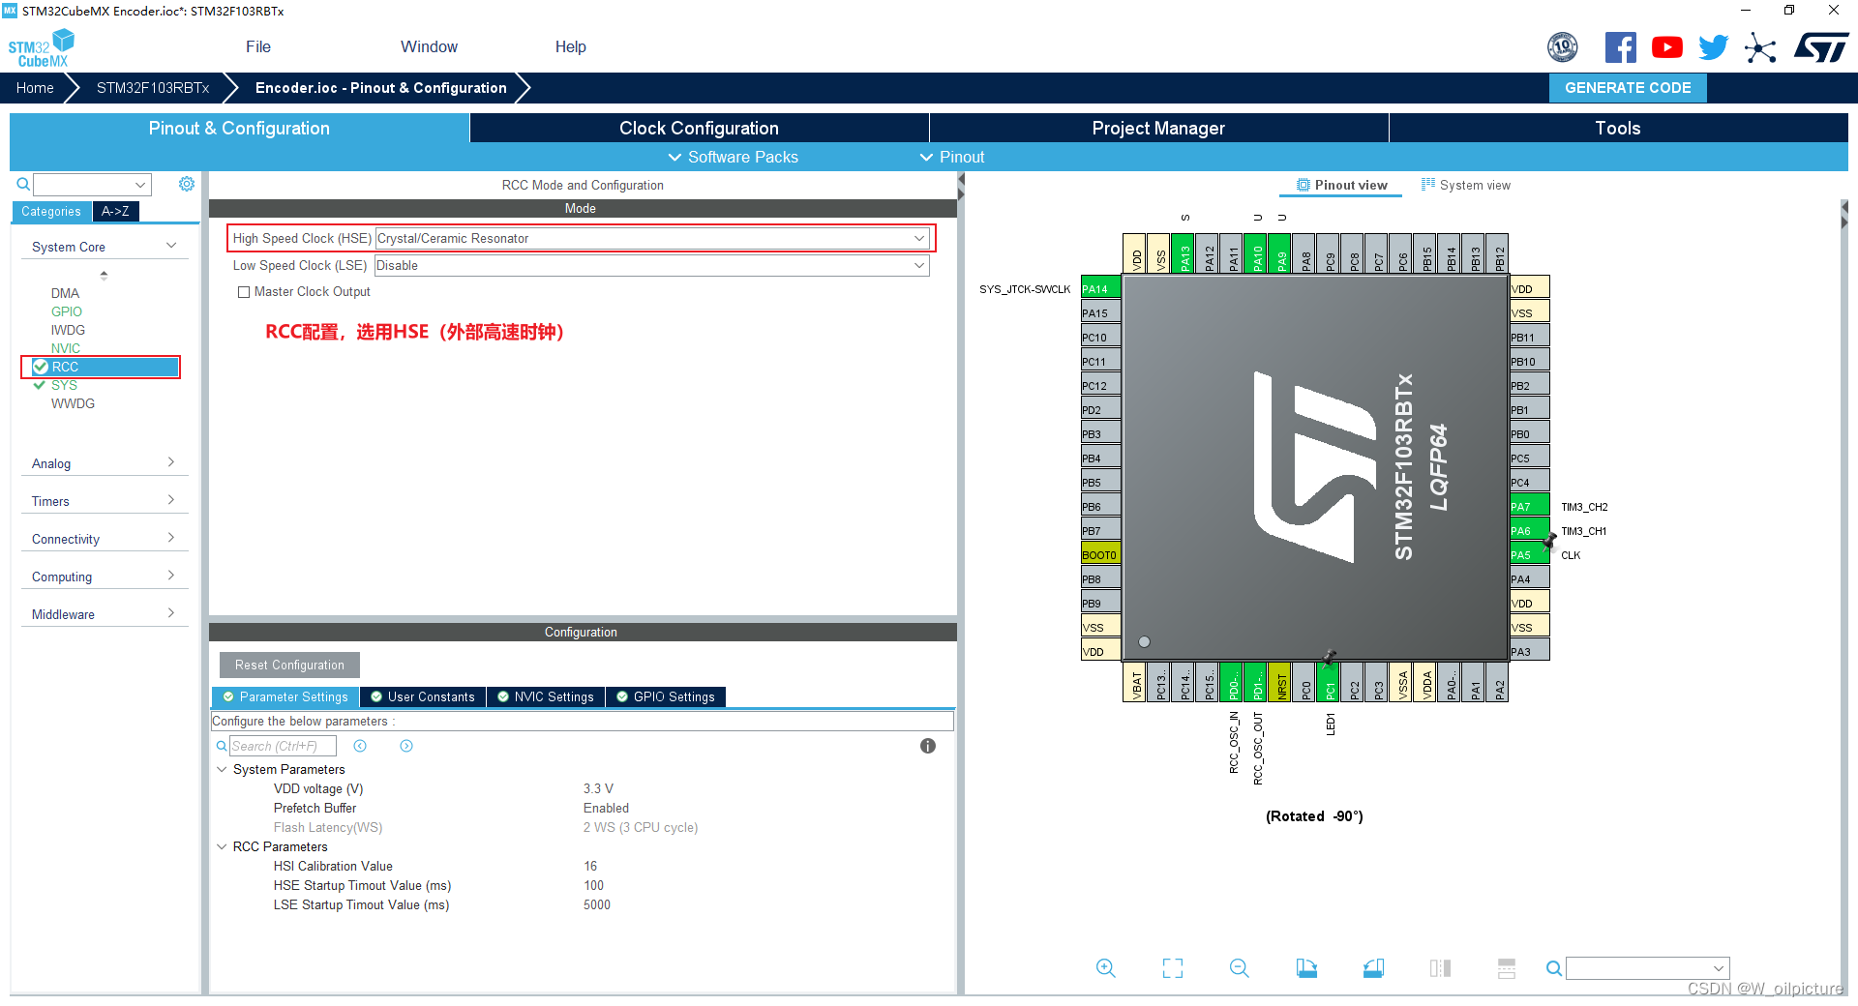Open the Software Packs dropdown
Image resolution: width=1858 pixels, height=1006 pixels.
tap(734, 157)
